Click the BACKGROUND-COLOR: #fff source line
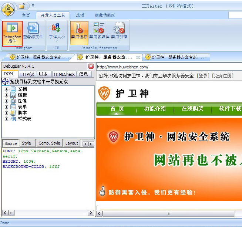242x227 pixels. 31,167
